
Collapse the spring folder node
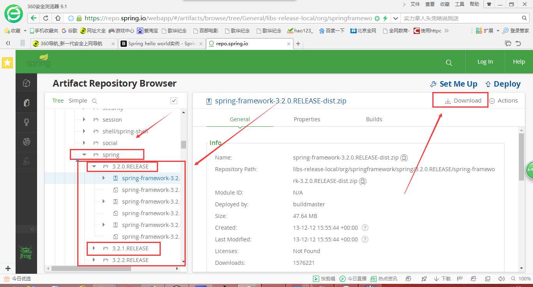coord(84,155)
